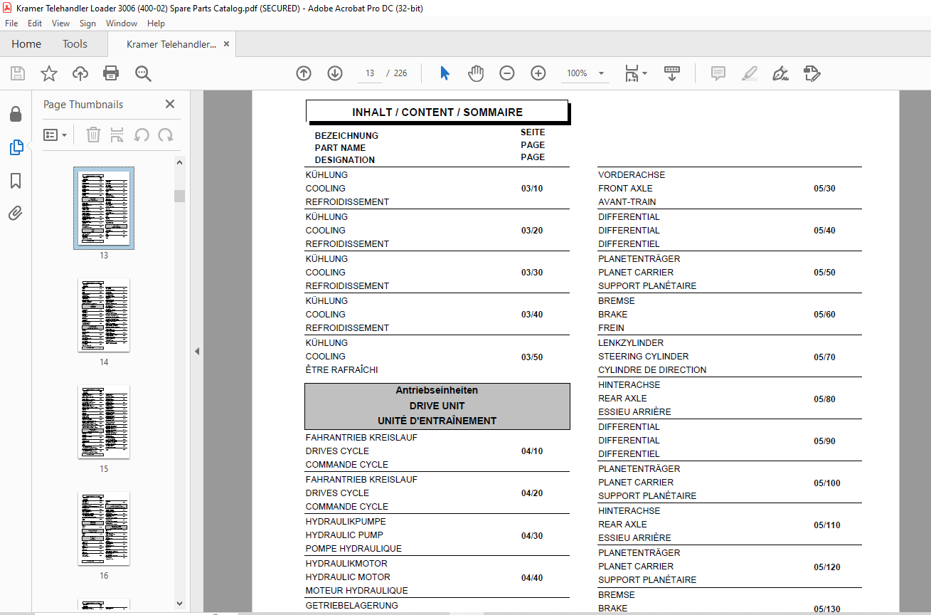Select the Kramer Telehandler document tab

click(171, 44)
